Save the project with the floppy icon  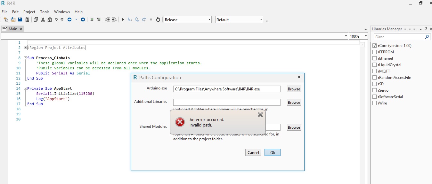20,19
